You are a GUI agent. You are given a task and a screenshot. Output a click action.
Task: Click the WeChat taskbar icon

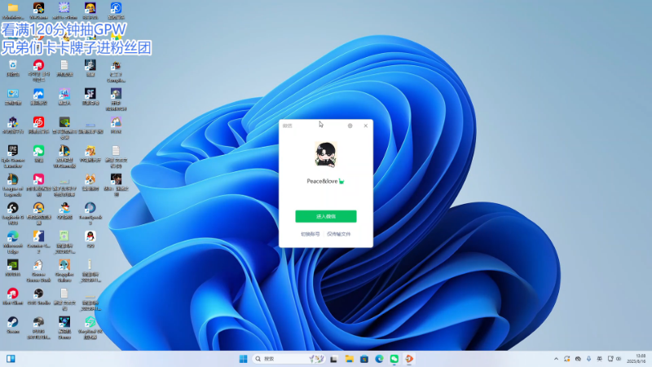click(x=394, y=359)
